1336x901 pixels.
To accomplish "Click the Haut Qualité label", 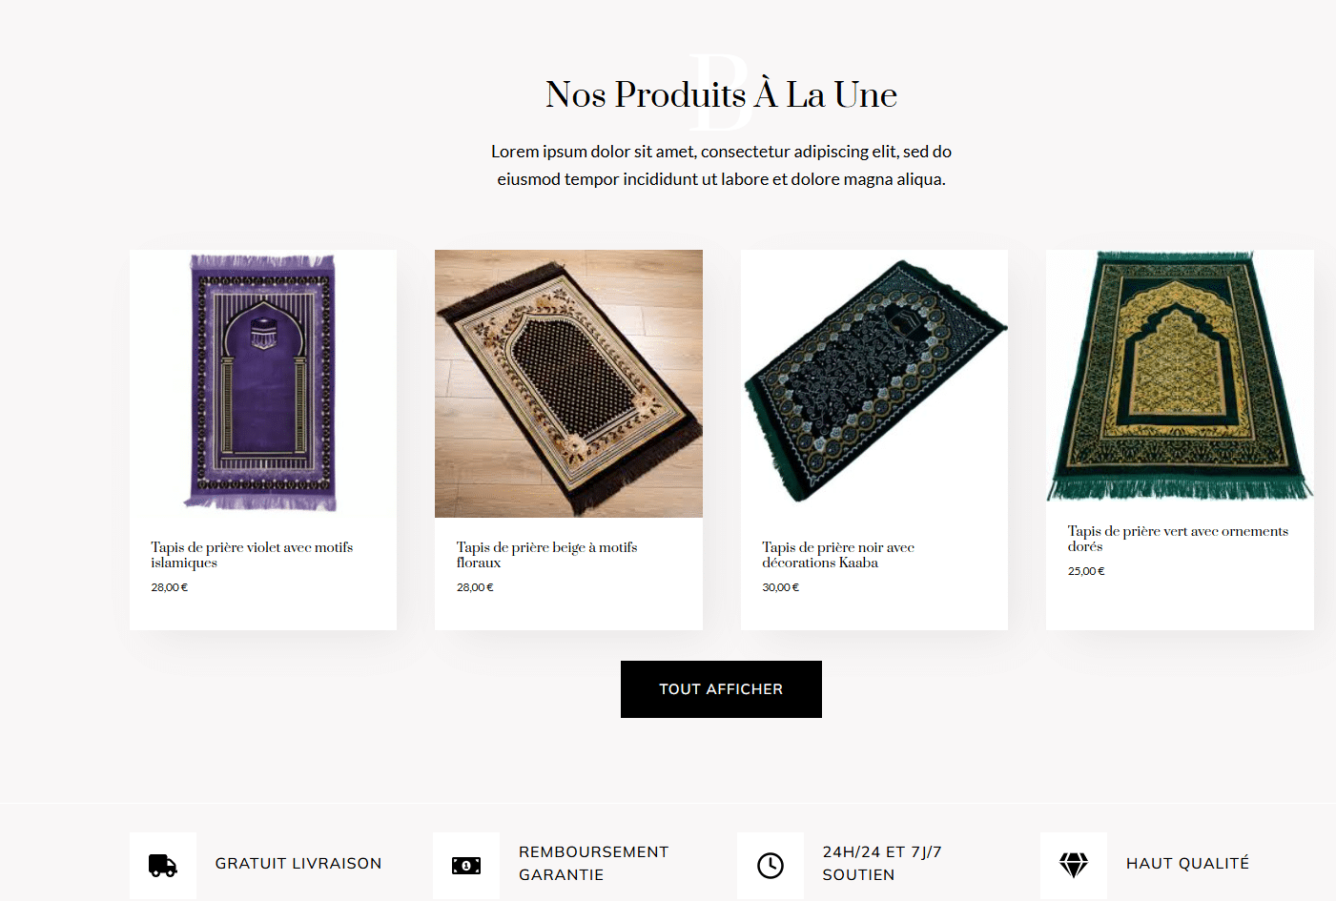I will coord(1187,864).
